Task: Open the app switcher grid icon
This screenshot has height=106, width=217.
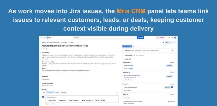Action: (44, 37)
